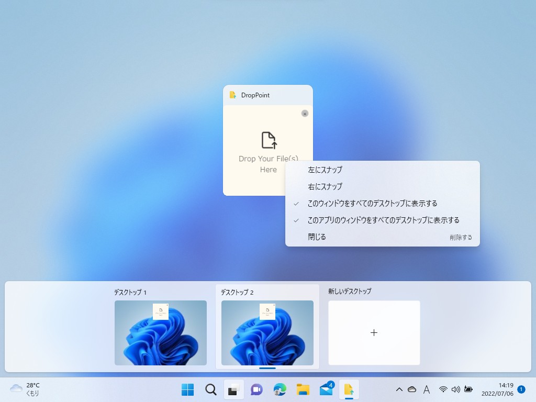Click the Wi-Fi icon in the system tray
The height and width of the screenshot is (402, 536).
point(443,389)
